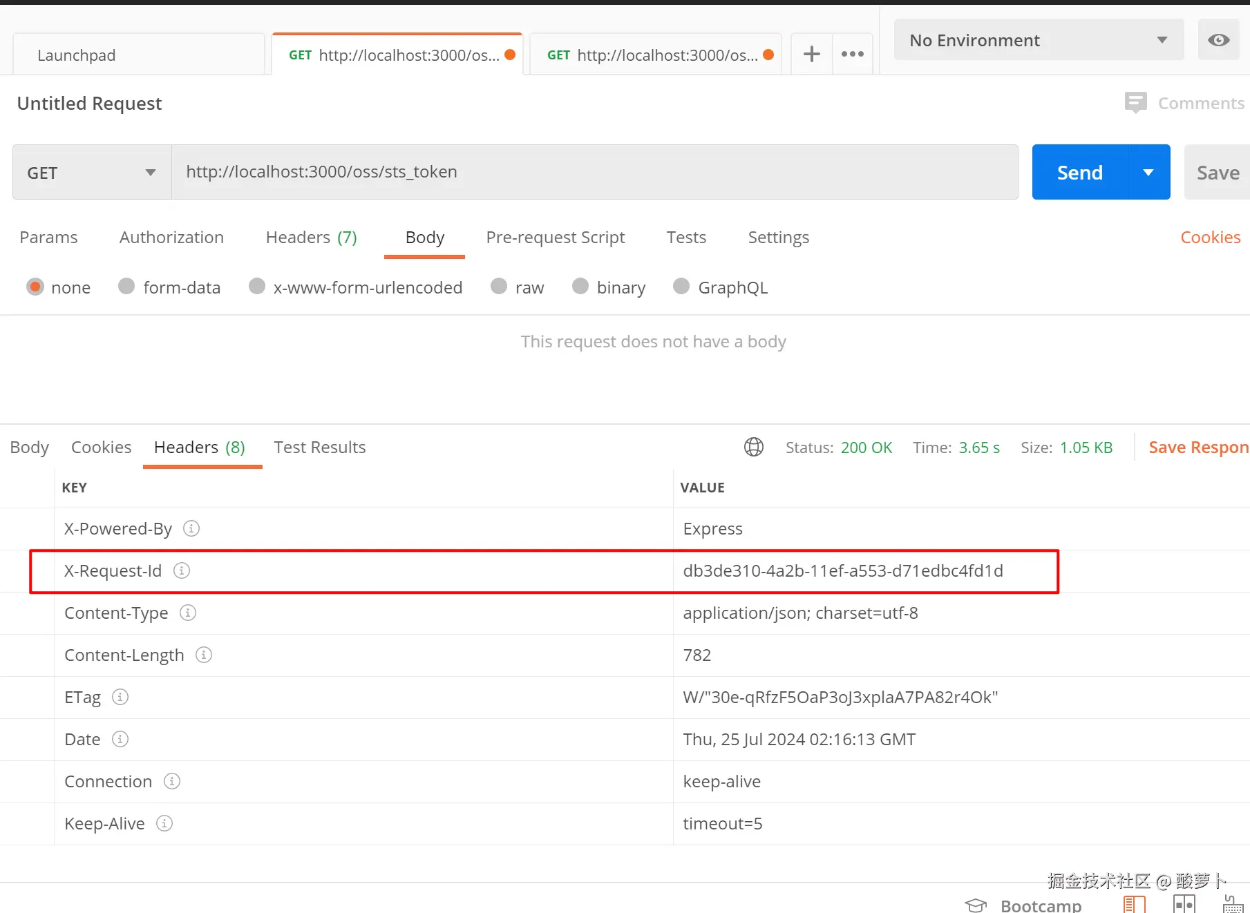Open the tab options three-dots menu

coord(853,54)
